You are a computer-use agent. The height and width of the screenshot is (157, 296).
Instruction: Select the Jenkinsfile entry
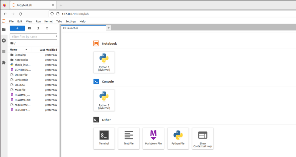pos(34,80)
